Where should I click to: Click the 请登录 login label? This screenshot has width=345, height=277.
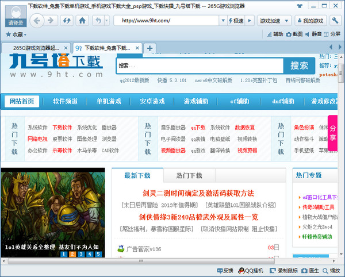tap(16, 23)
